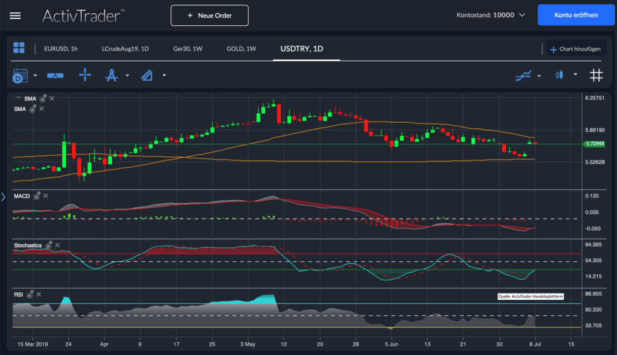Click the Quelle: ActivTrader Handelsplattform label
The height and width of the screenshot is (355, 617).
[531, 297]
